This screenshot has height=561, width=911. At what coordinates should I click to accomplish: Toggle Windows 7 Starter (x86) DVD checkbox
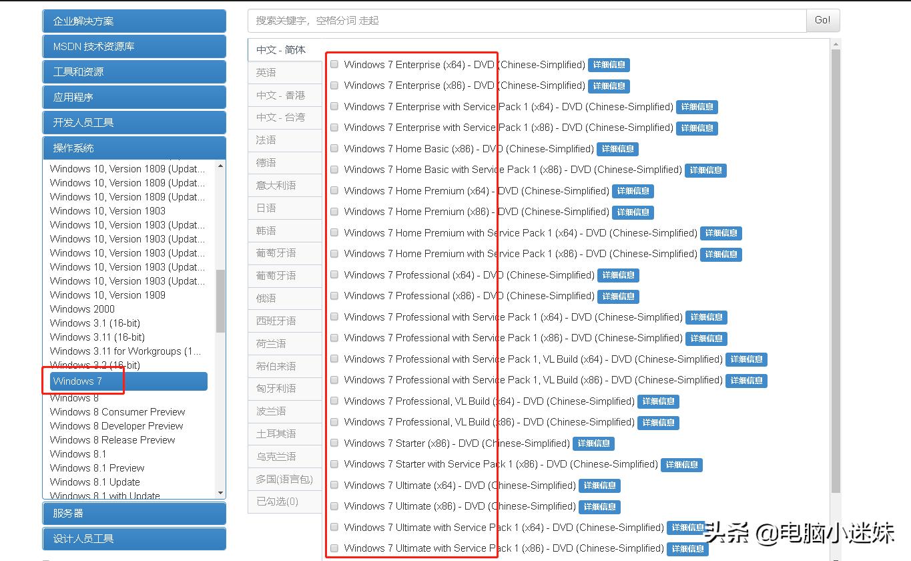[x=334, y=443]
